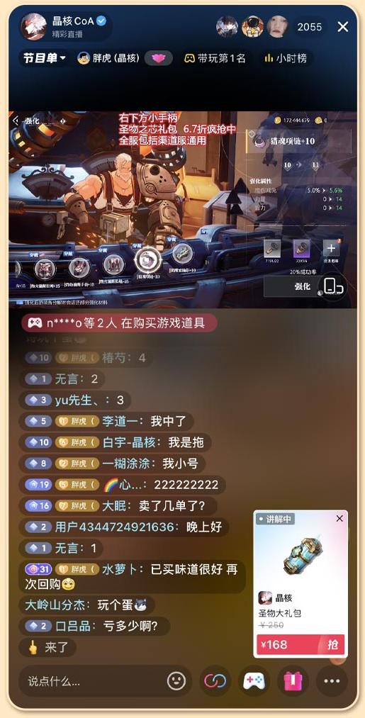Select the 胖虎 (晶核) fan club chip
The width and height of the screenshot is (365, 718).
coord(108,58)
